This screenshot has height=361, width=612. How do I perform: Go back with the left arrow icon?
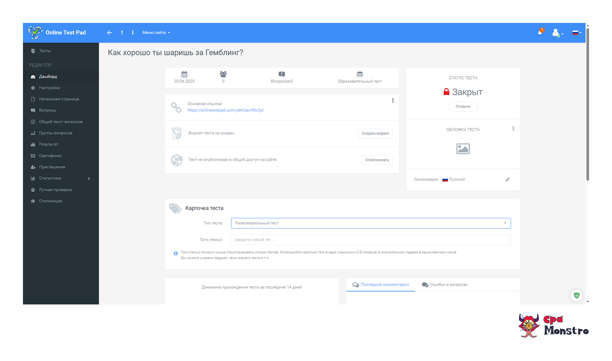110,32
